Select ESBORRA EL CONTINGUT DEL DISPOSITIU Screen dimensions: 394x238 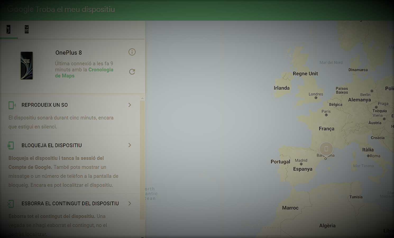coord(70,203)
